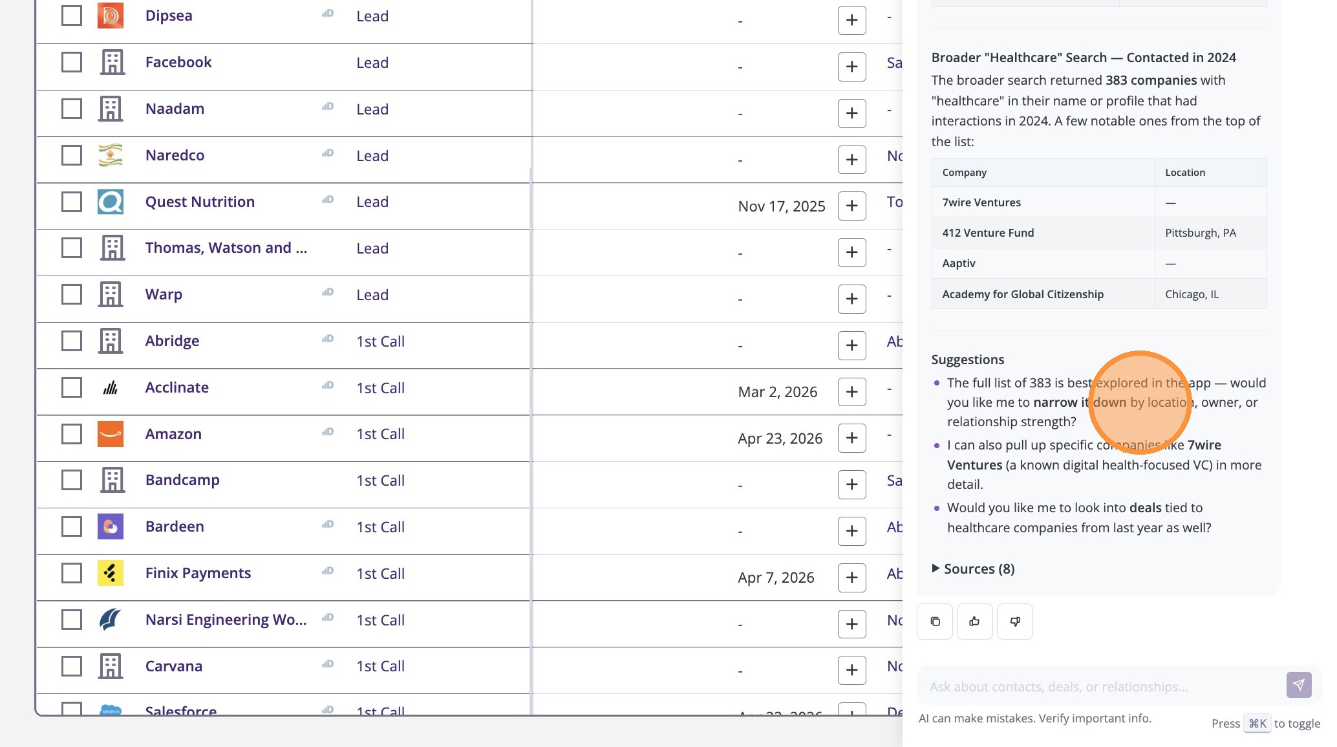The width and height of the screenshot is (1337, 747).
Task: Send message with the paper plane icon
Action: pyautogui.click(x=1298, y=685)
